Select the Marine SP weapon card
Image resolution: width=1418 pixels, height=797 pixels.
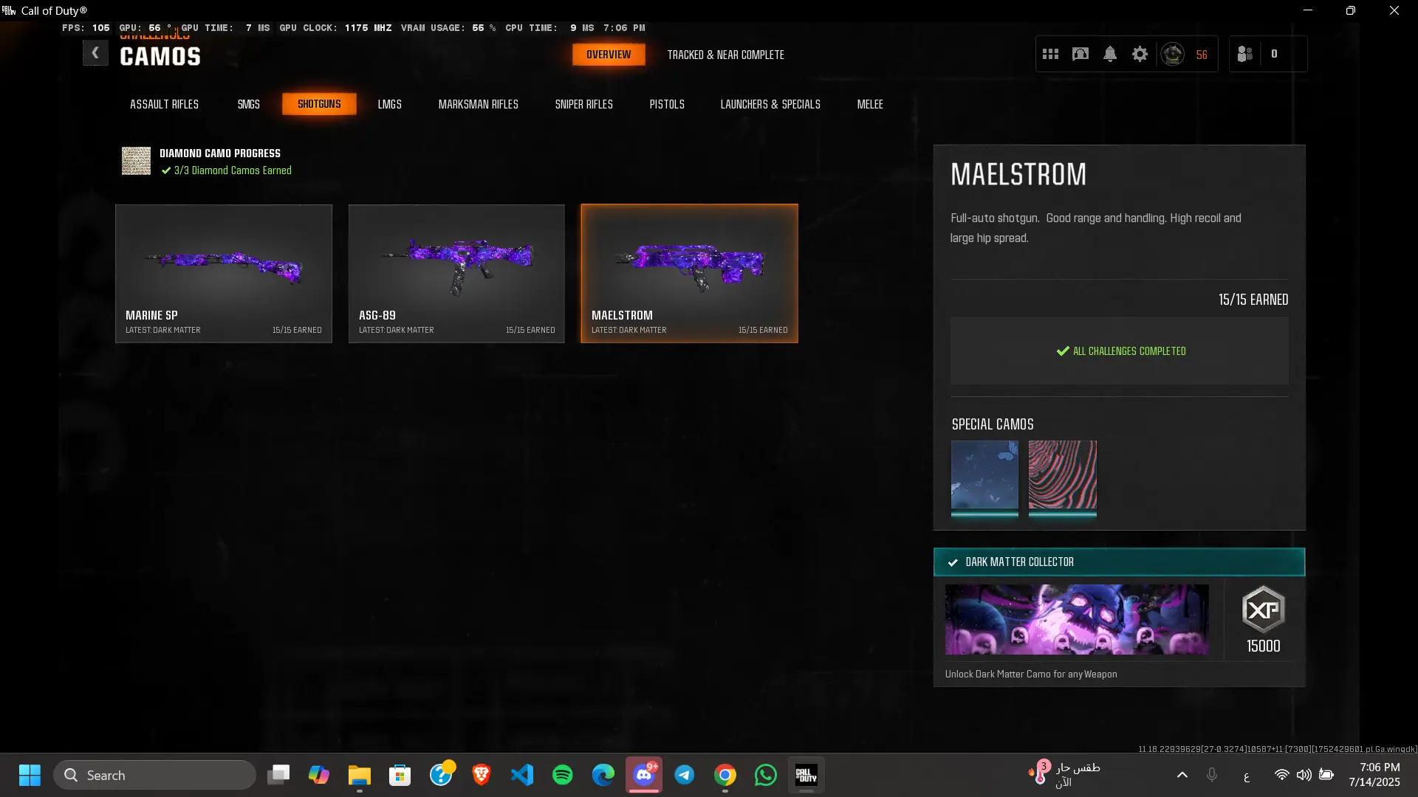coord(223,273)
